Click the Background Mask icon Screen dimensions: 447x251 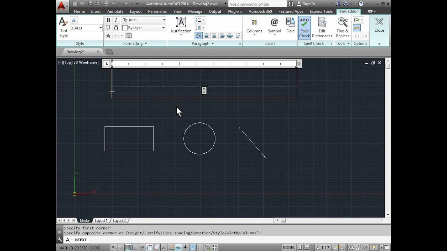129,36
